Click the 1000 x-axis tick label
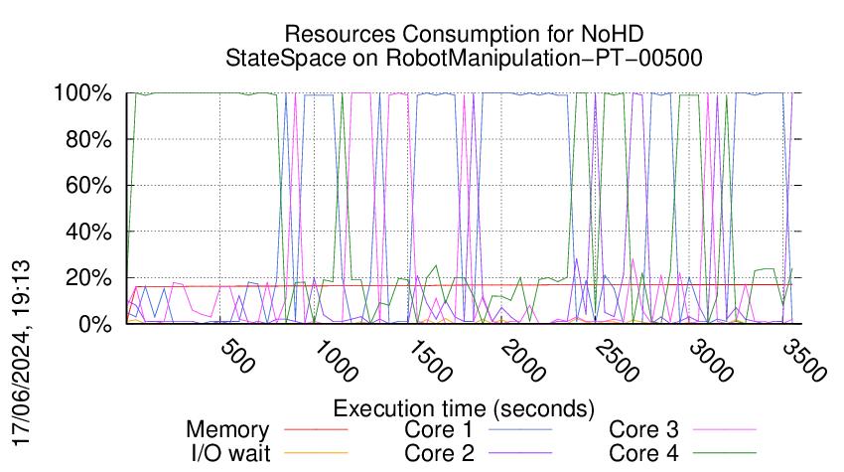This screenshot has height=472, width=844. (335, 361)
